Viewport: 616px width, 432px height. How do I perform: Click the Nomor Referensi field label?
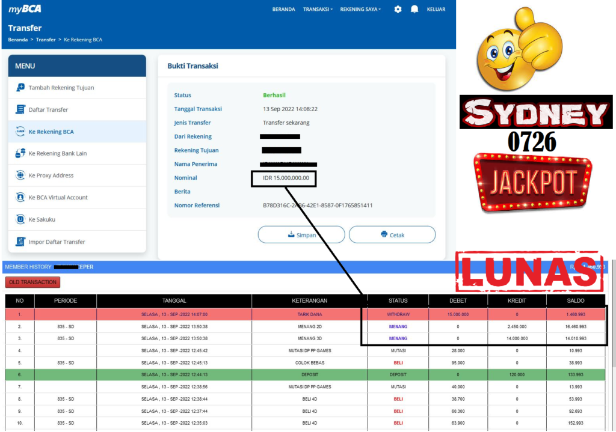pos(197,205)
